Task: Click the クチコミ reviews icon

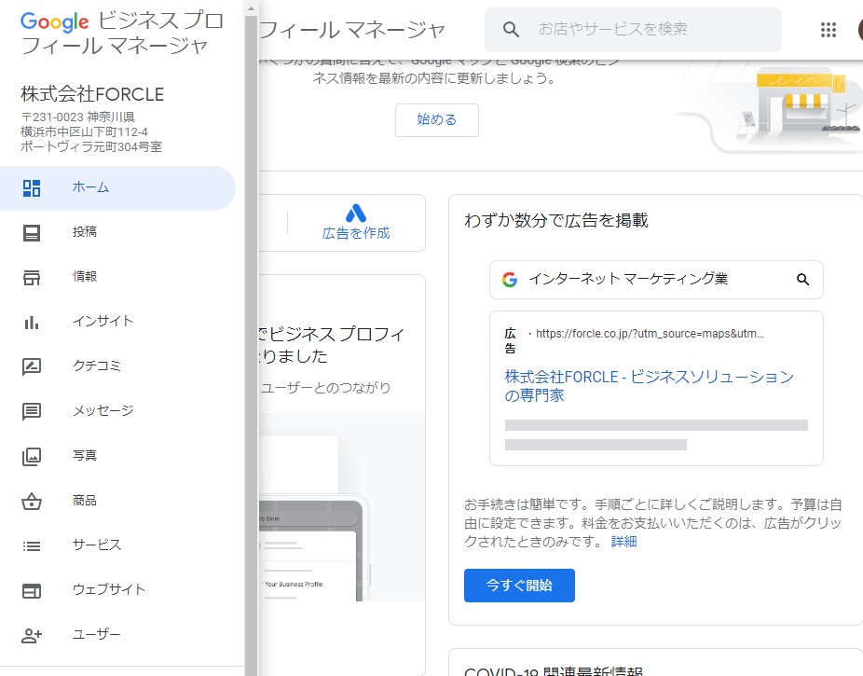Action: point(32,366)
